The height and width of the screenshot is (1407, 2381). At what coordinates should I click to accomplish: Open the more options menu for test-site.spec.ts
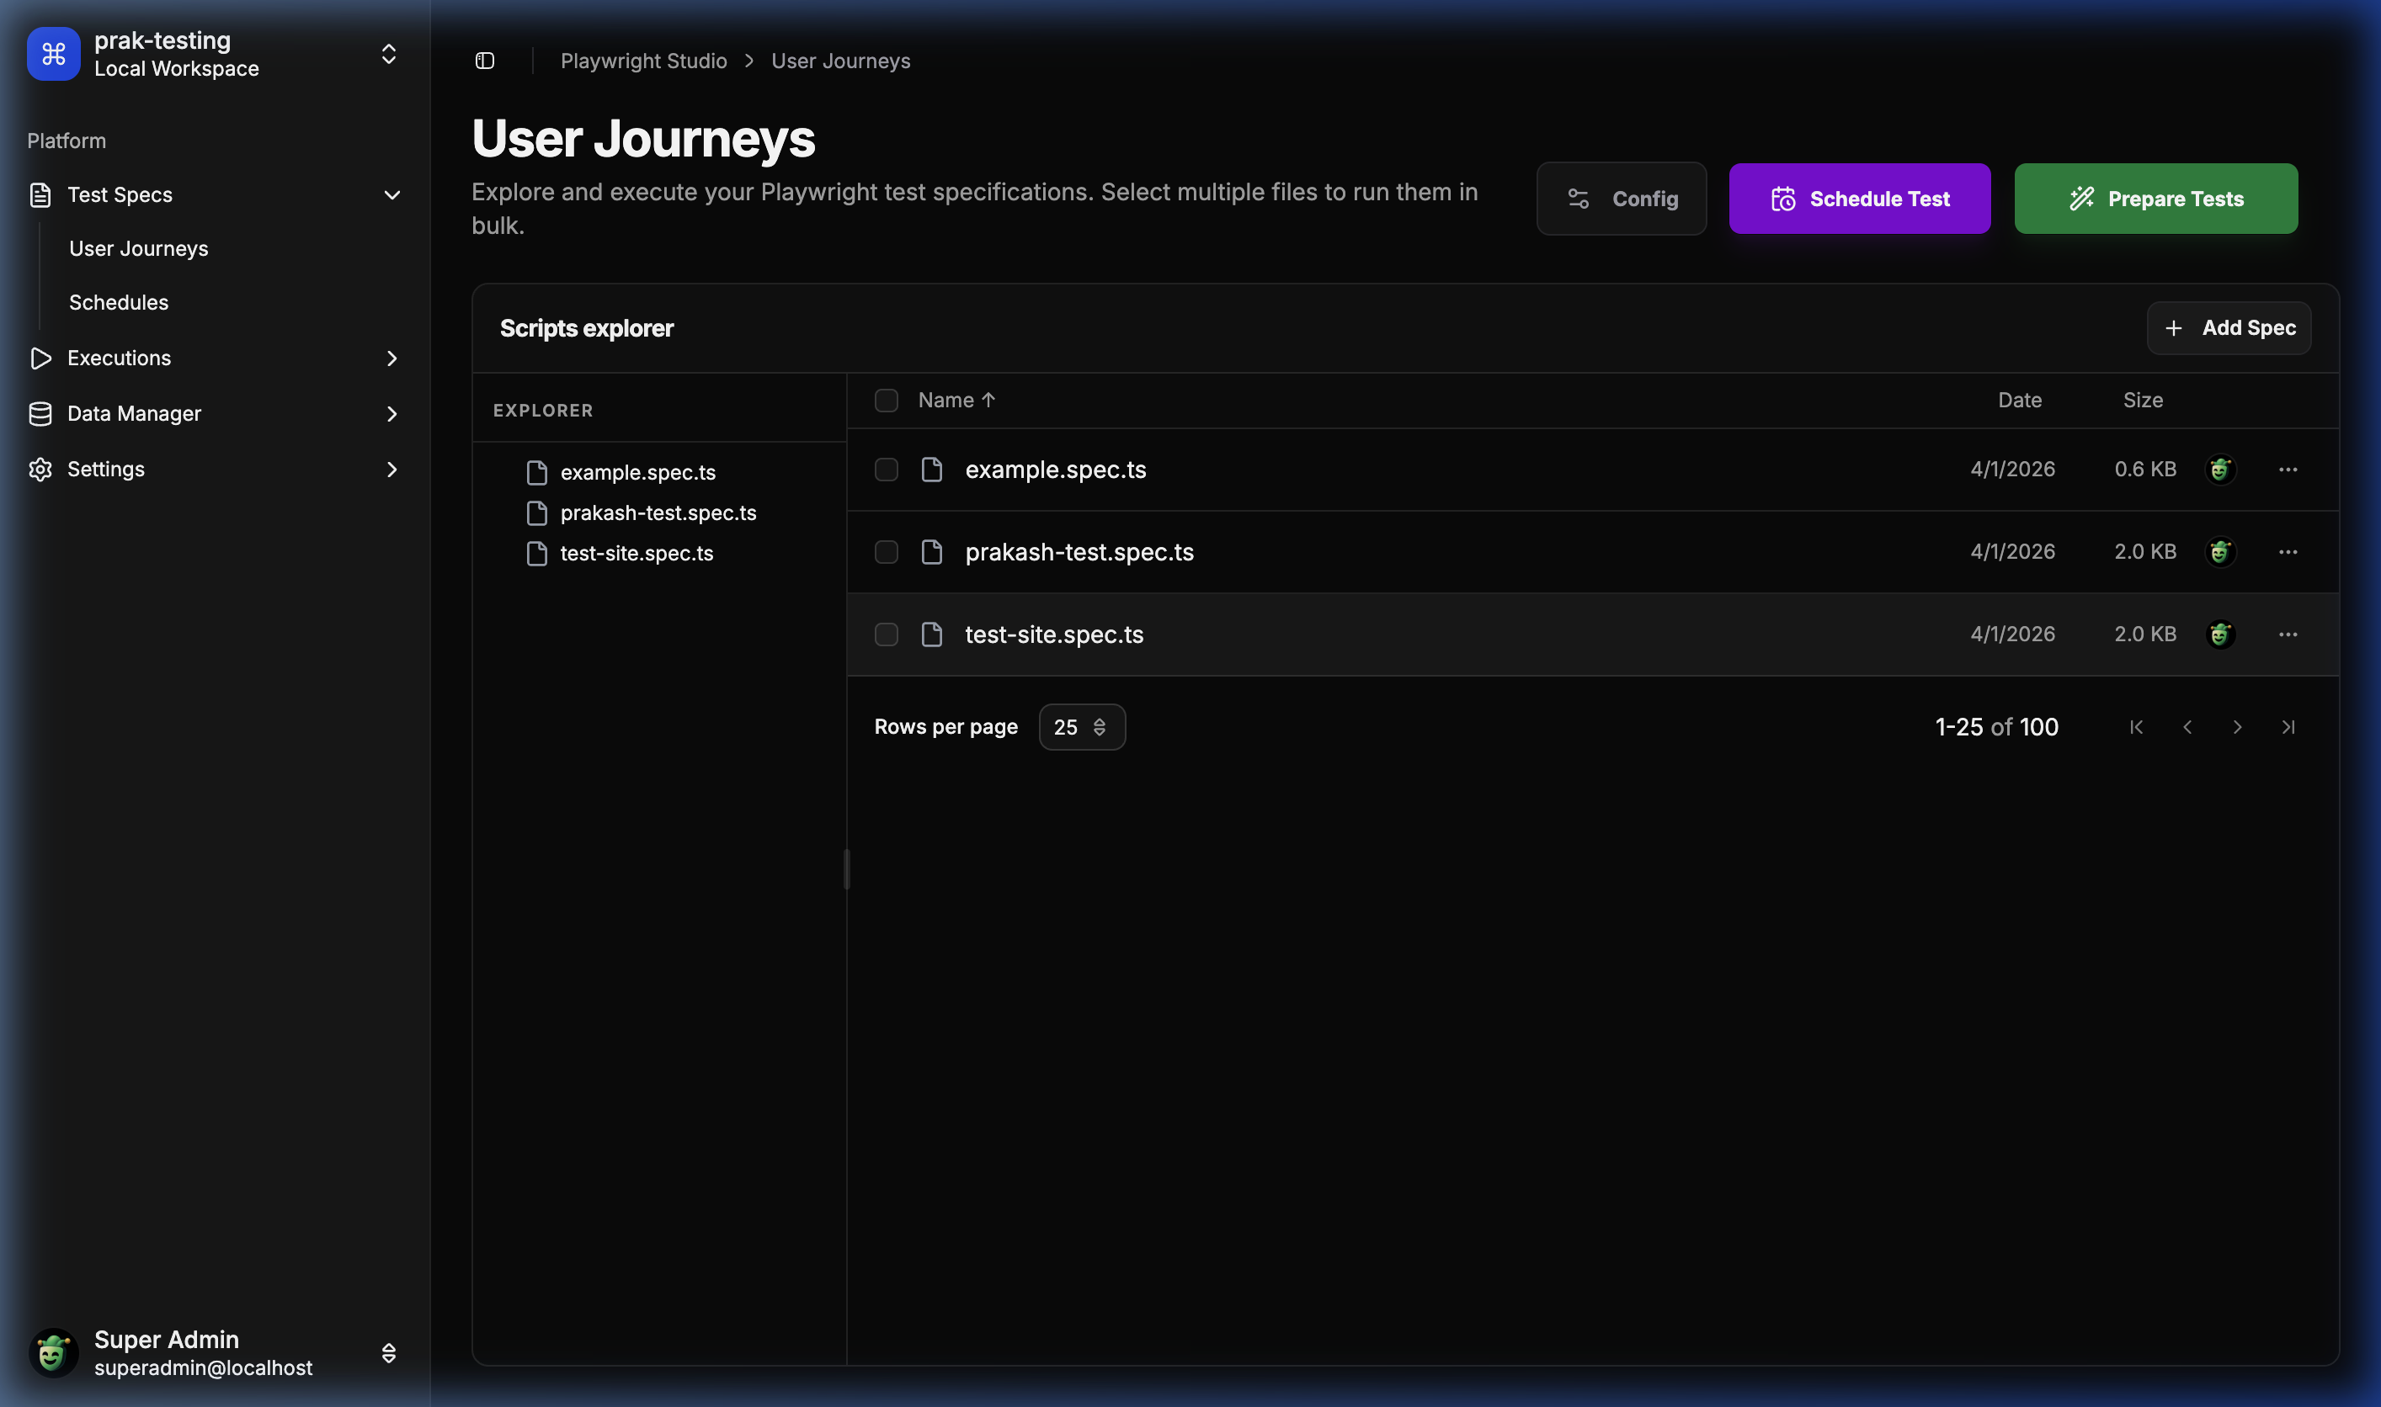point(2287,634)
